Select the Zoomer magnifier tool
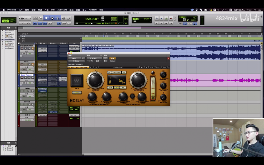Screen dimensions: 264x165 tap(41, 18)
